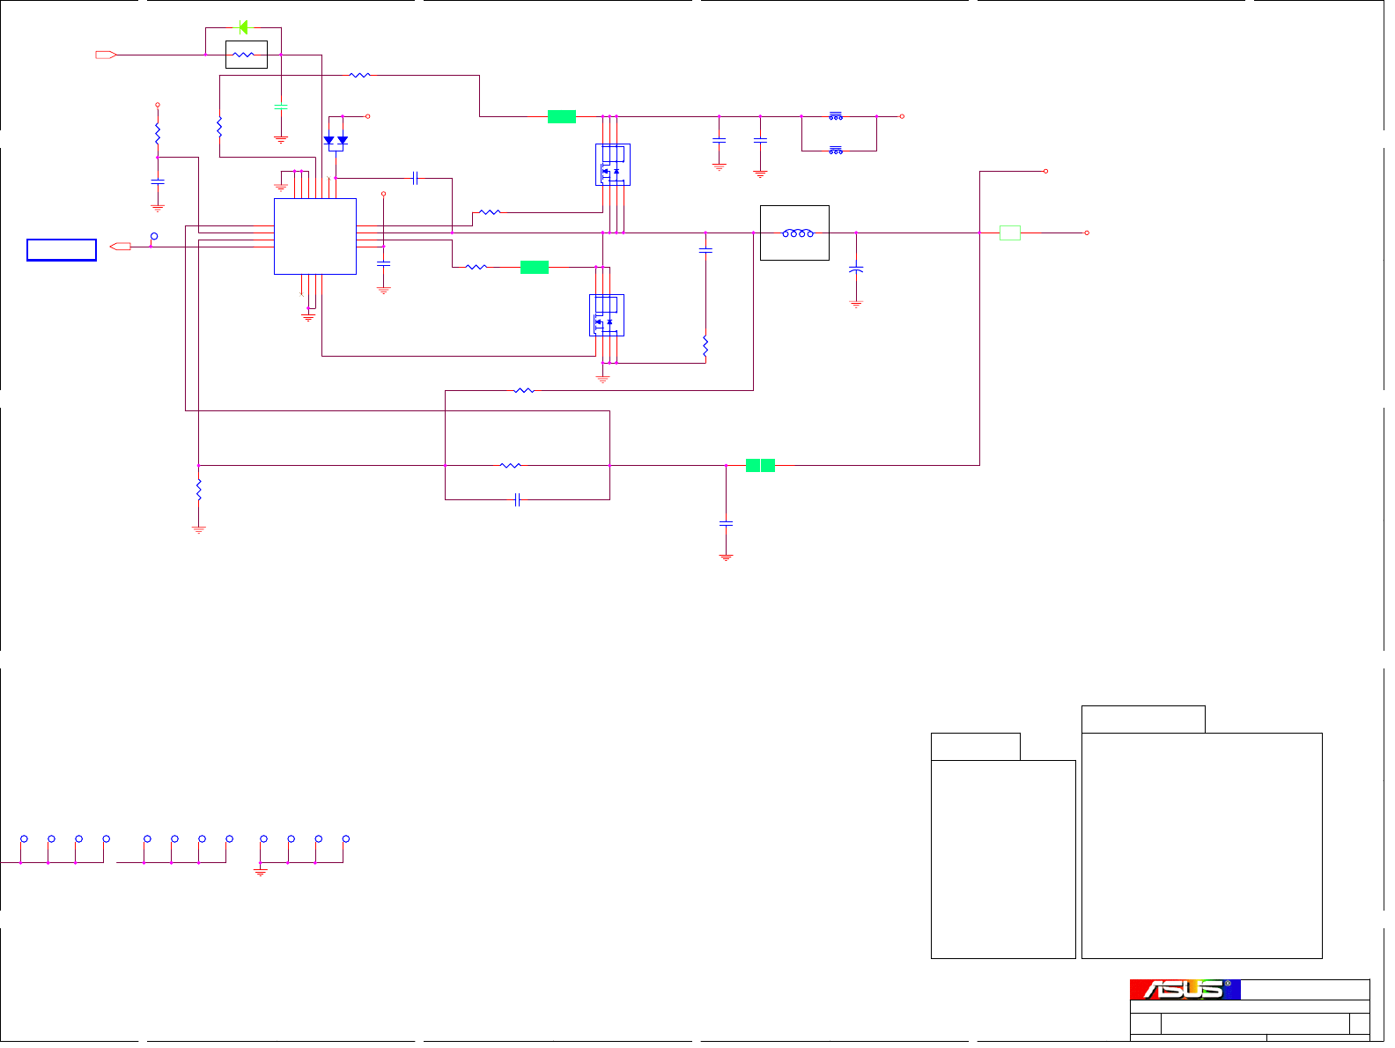Select the upper ferrite bead symbol
The width and height of the screenshot is (1395, 1048).
click(836, 116)
